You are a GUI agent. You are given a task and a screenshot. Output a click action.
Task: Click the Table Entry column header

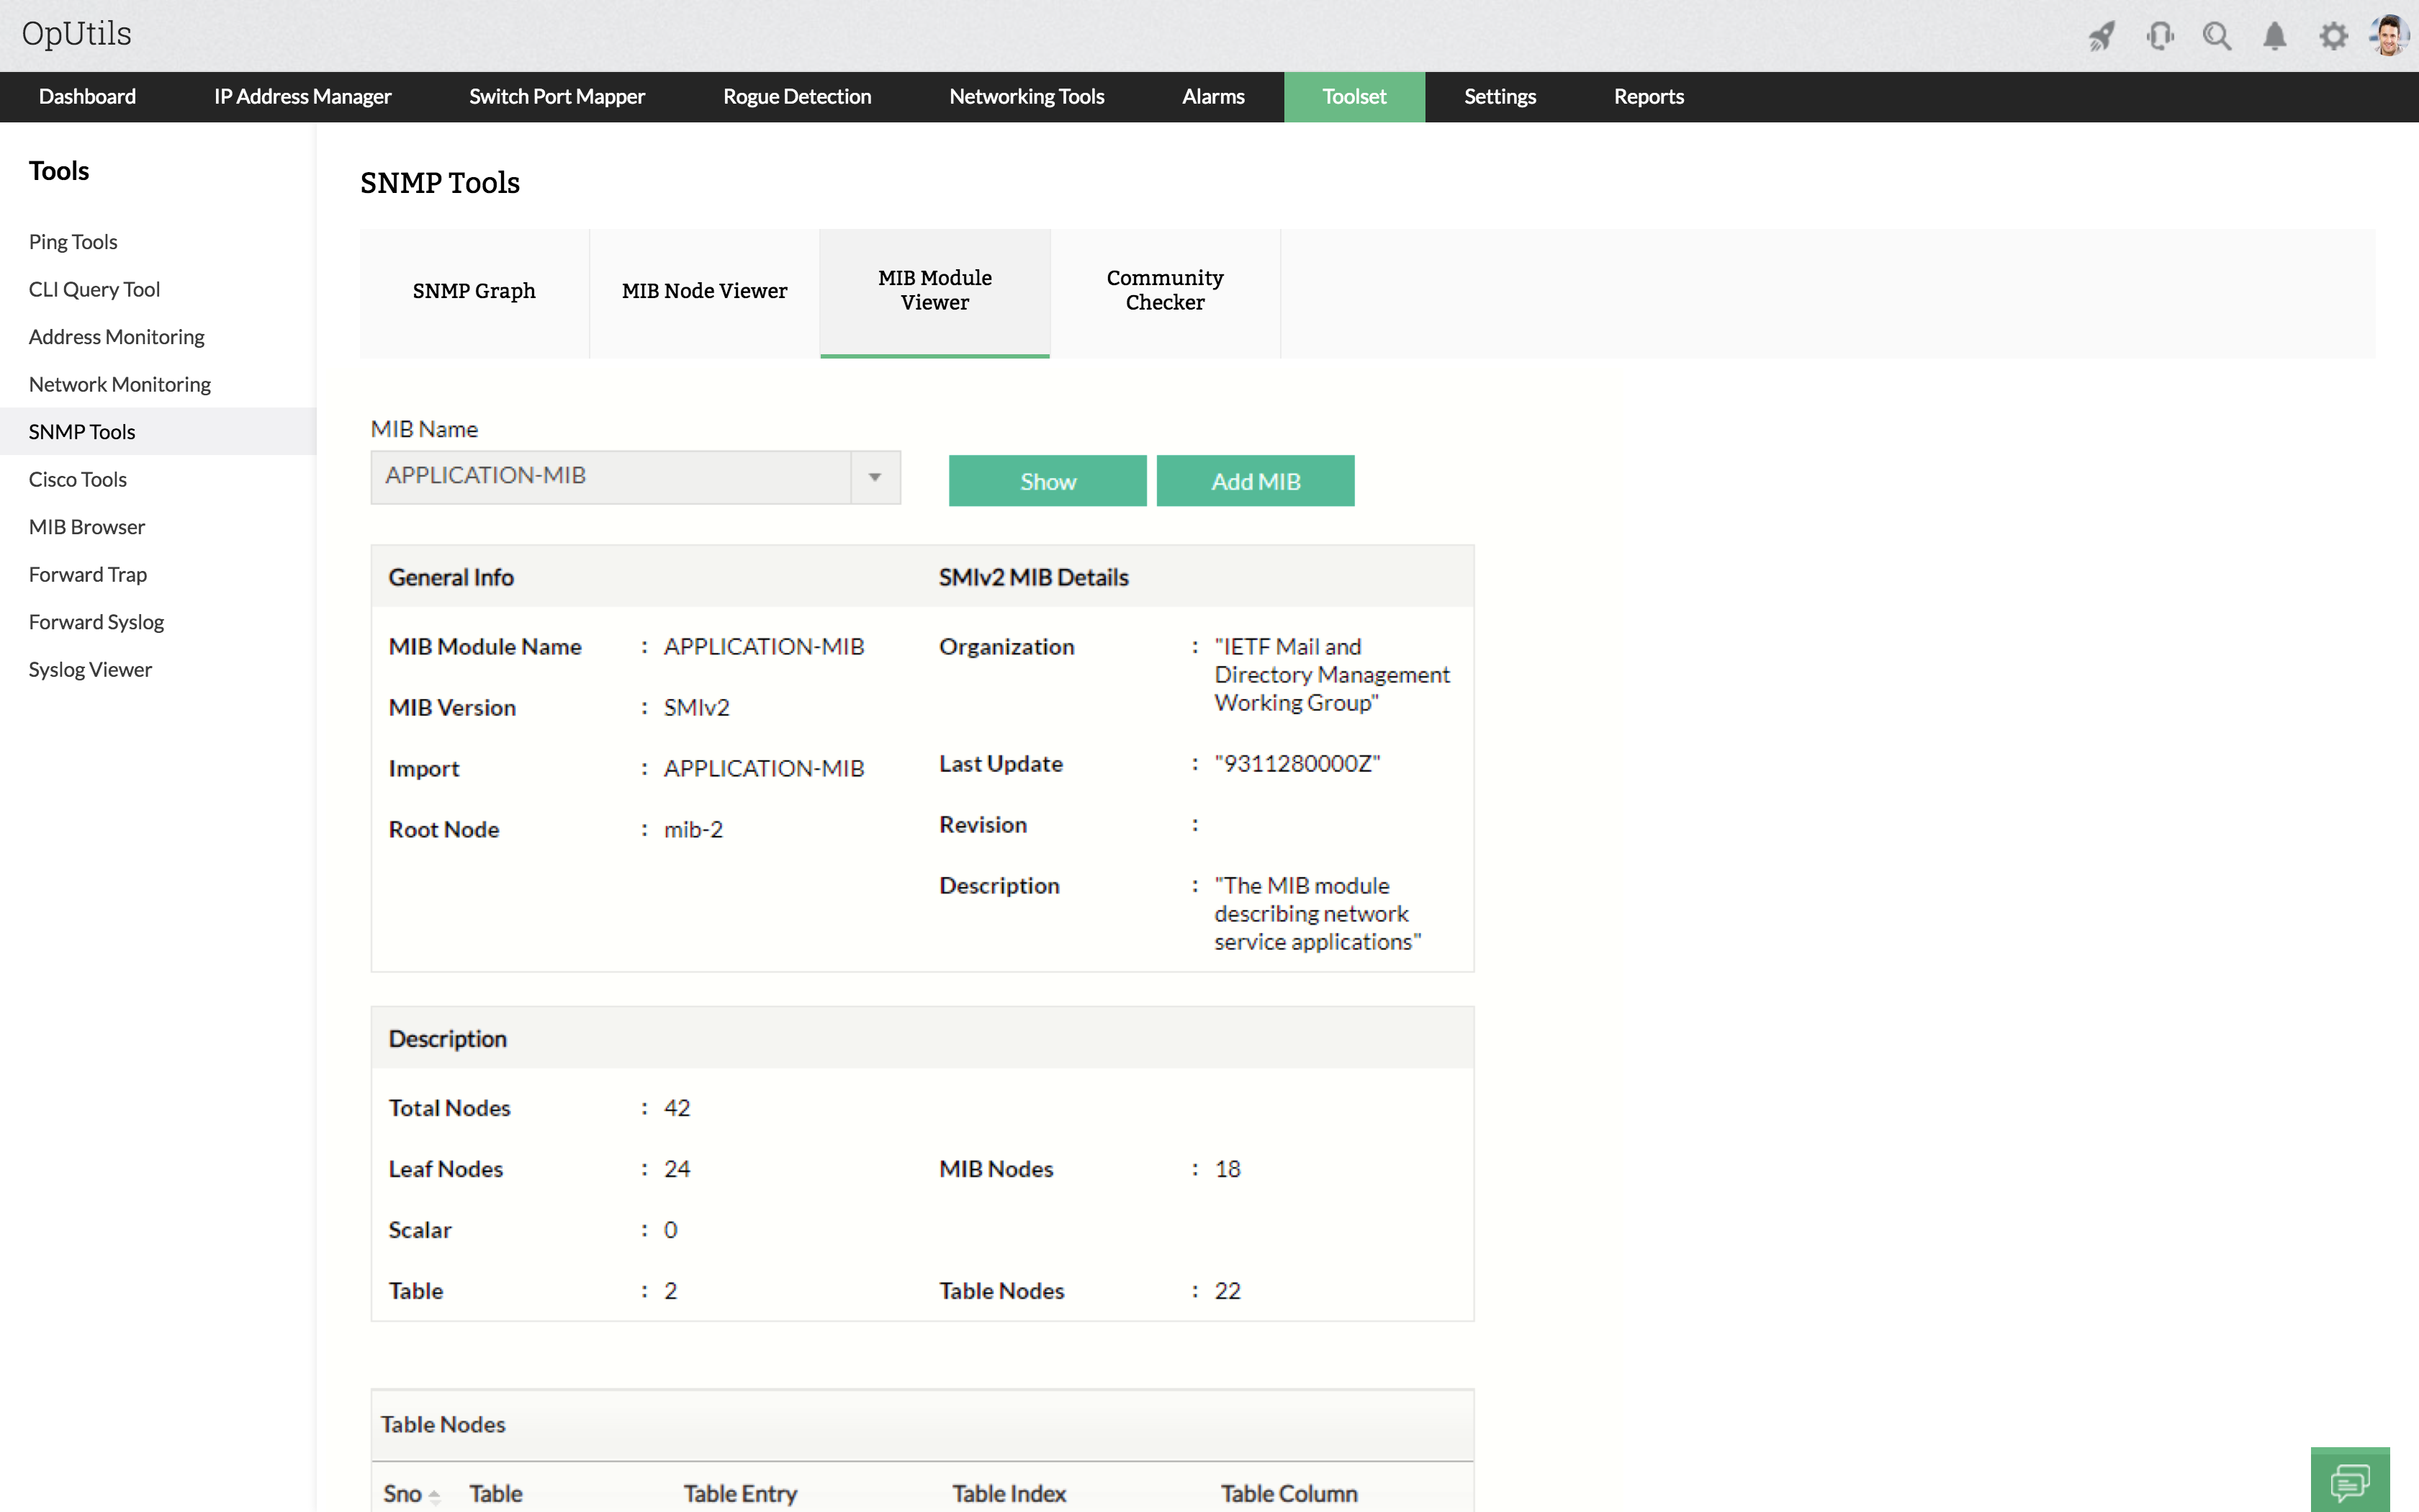click(x=739, y=1493)
